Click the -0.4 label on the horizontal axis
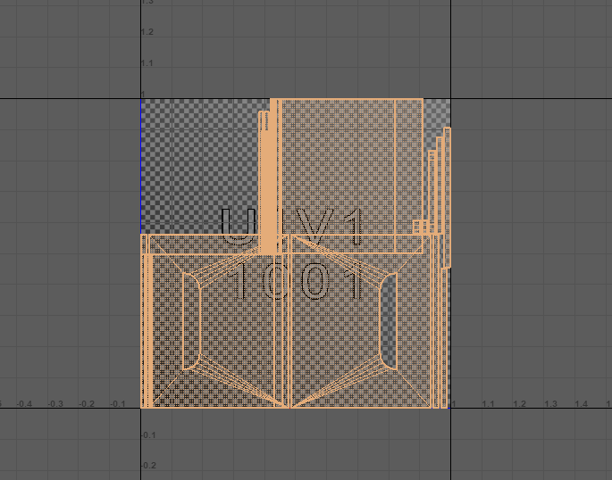Screen dimensions: 612x480 [24, 404]
